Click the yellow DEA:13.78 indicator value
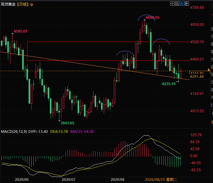The height and width of the screenshot is (183, 213). [x=59, y=132]
